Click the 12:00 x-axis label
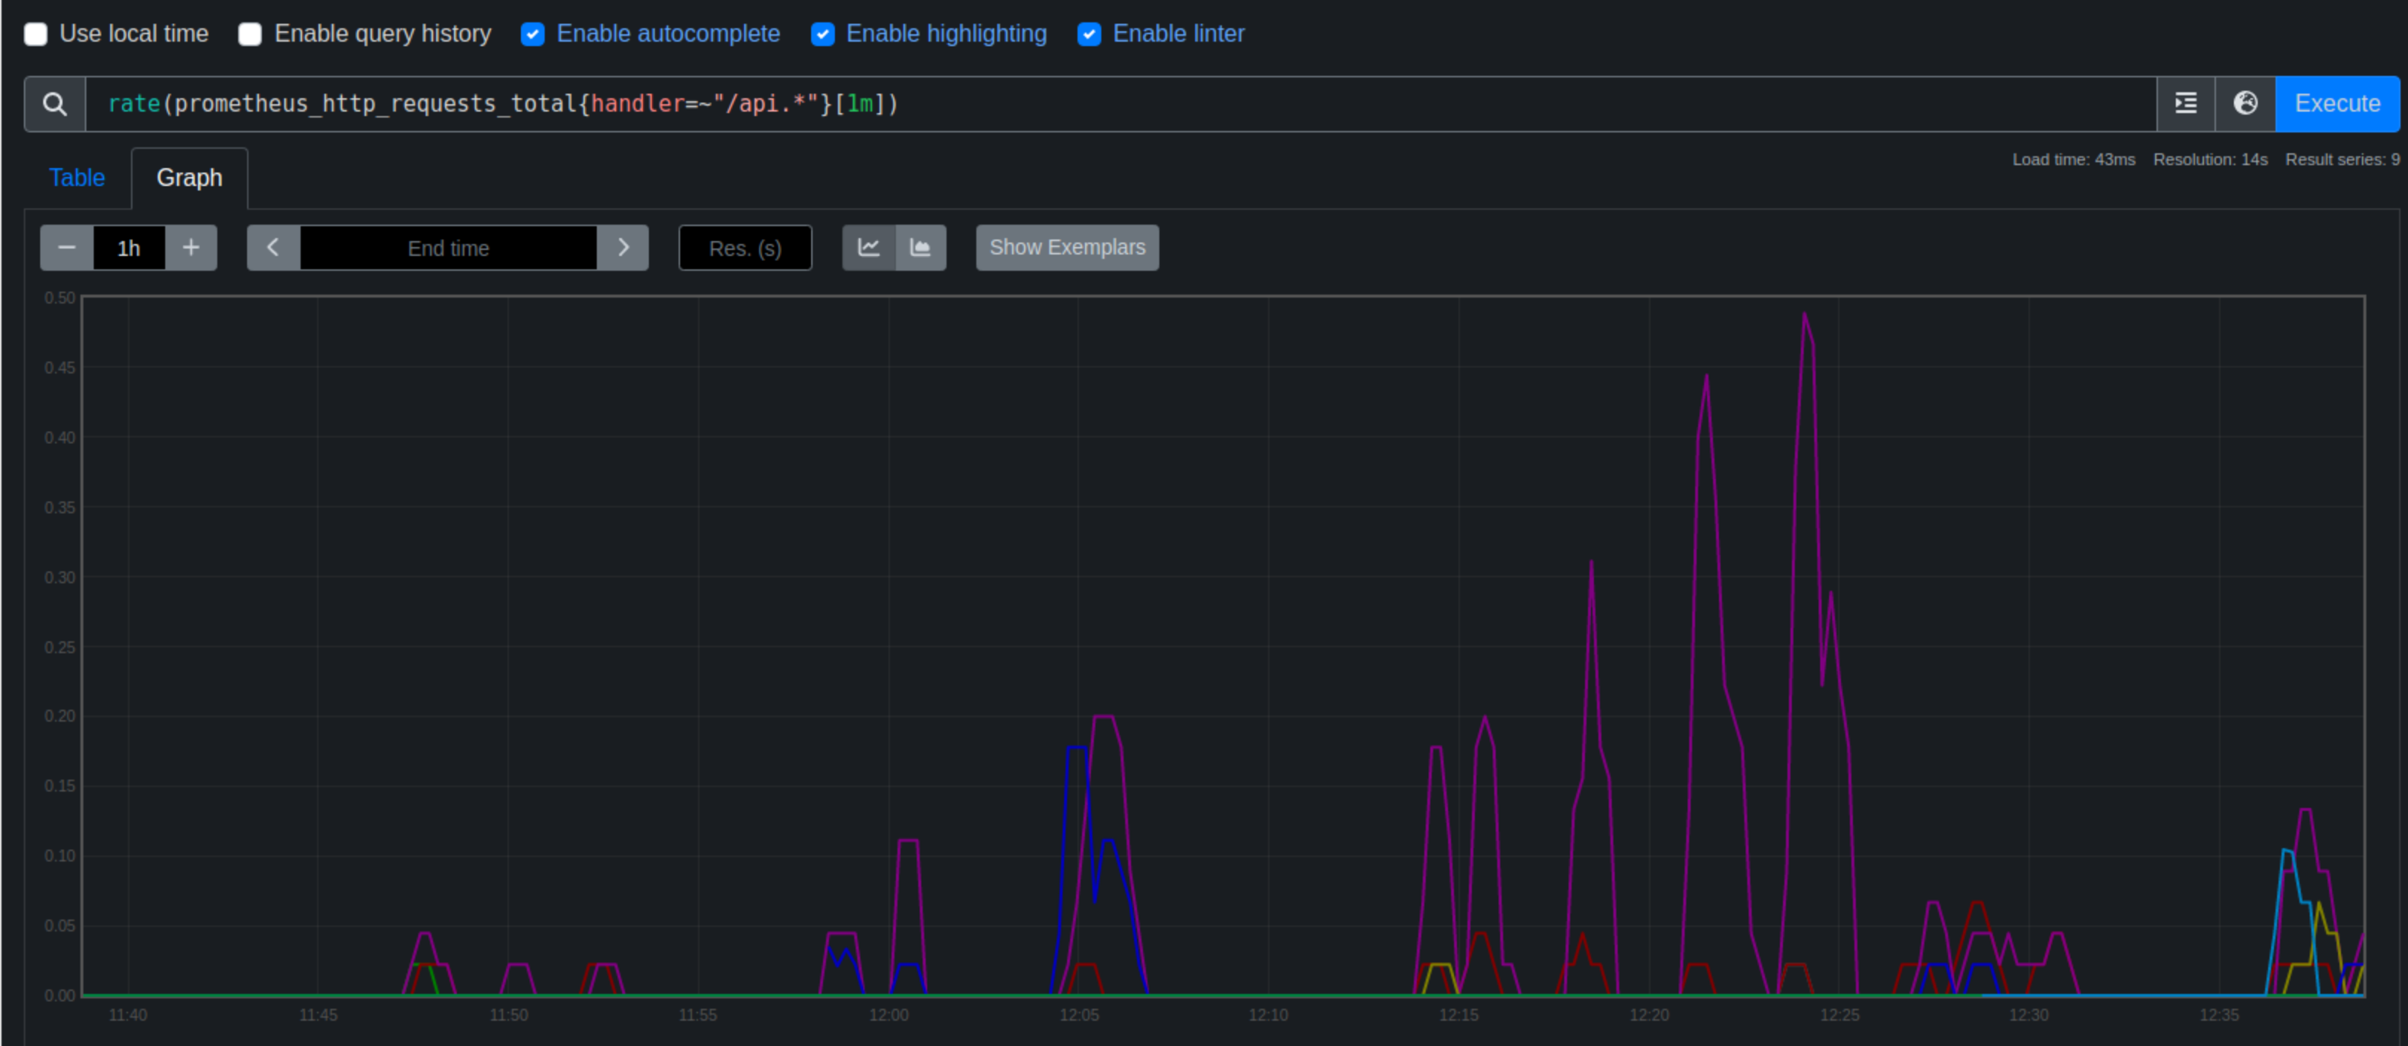 888,1015
